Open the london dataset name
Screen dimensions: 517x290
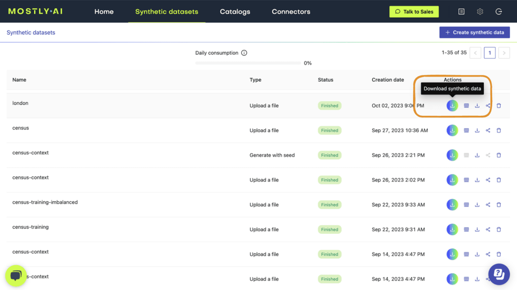coord(20,103)
